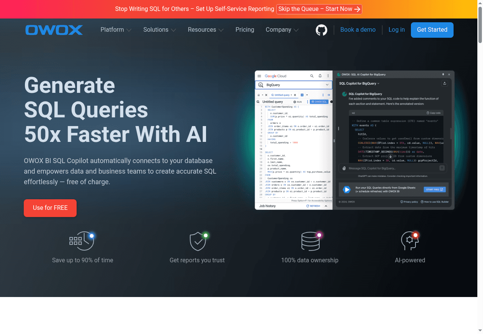Open the SQL Copilot product screenshot
Viewport: 483px width, 334px height.
pyautogui.click(x=354, y=140)
